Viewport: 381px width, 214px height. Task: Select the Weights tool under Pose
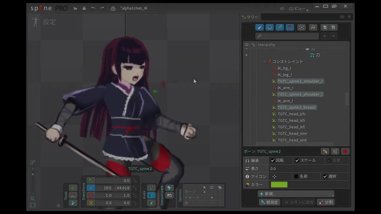coord(73,195)
